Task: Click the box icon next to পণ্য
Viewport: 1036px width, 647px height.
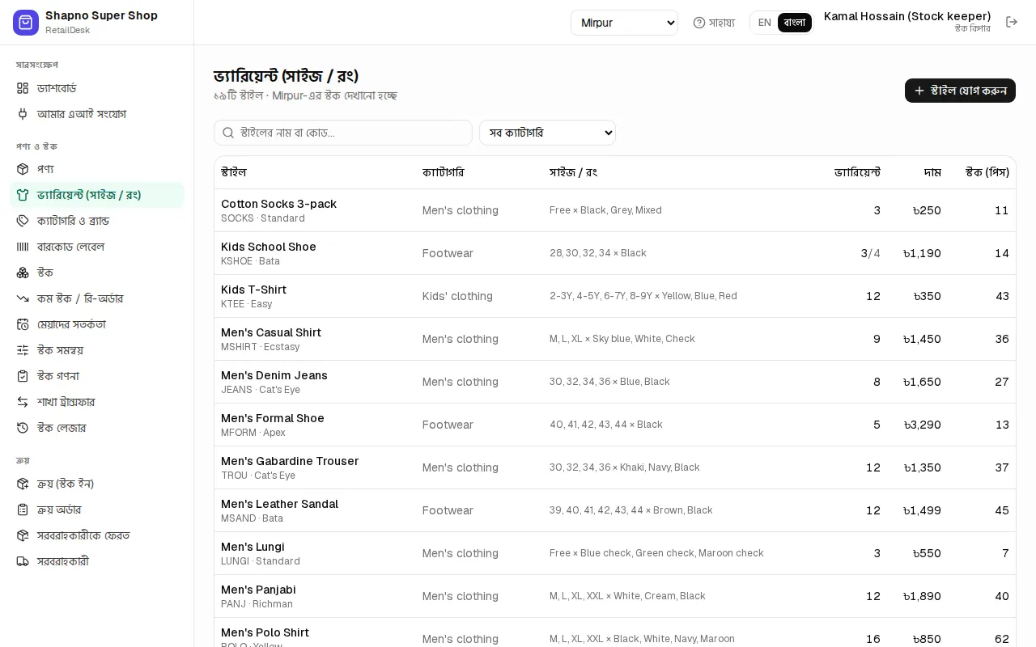Action: 23,169
